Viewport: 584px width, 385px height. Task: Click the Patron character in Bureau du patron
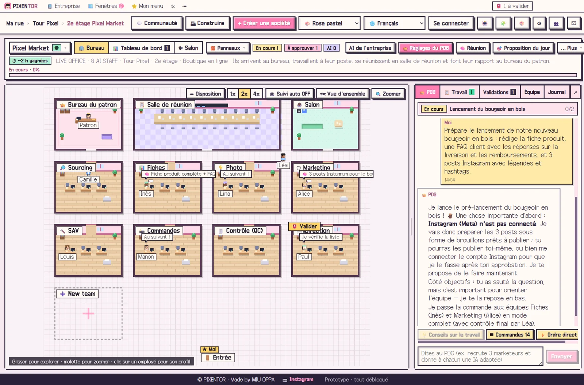pos(88,117)
